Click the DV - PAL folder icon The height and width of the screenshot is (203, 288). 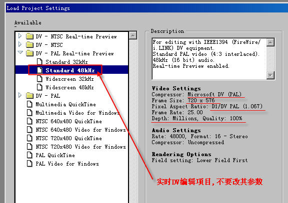(29, 96)
